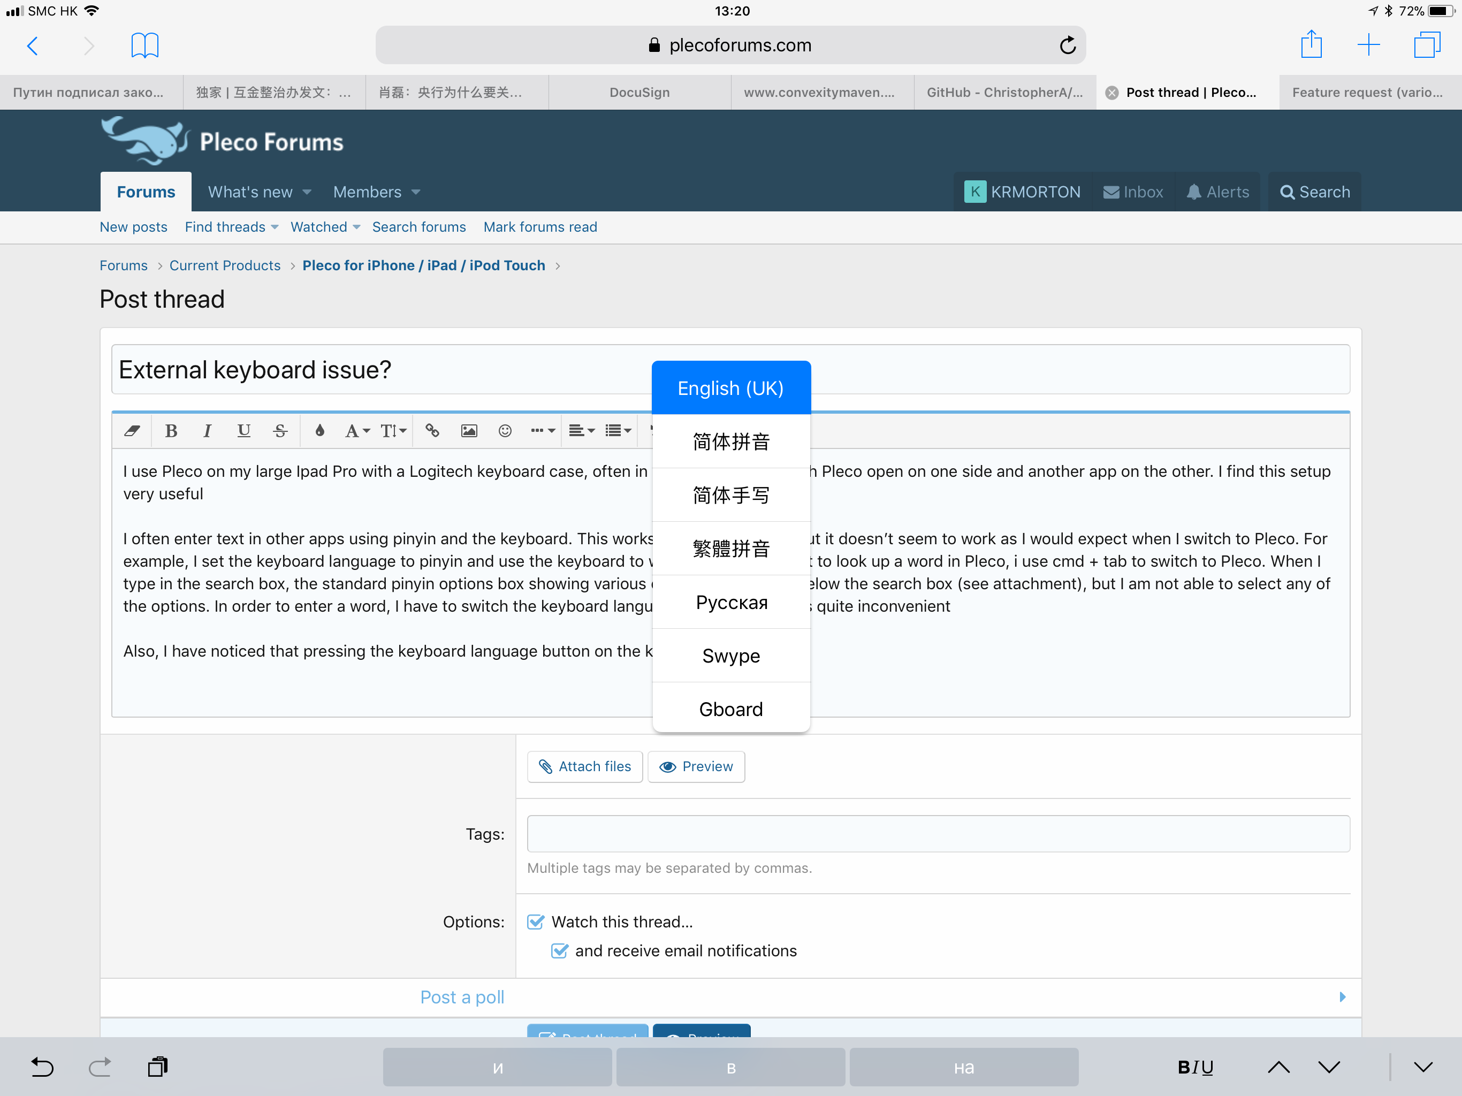Jump to previous field up chevron
The height and width of the screenshot is (1096, 1462).
pyautogui.click(x=1278, y=1067)
